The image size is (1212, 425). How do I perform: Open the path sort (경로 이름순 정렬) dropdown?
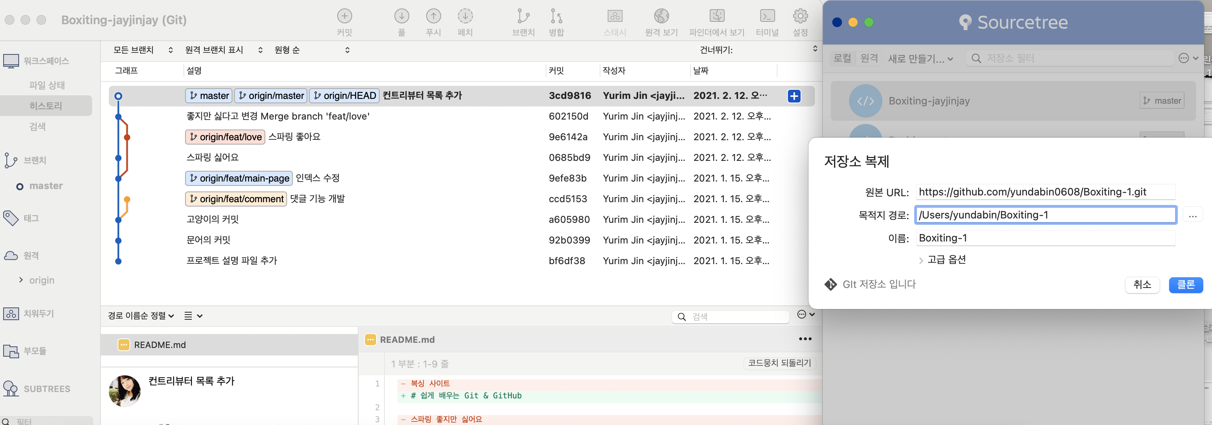click(x=141, y=316)
